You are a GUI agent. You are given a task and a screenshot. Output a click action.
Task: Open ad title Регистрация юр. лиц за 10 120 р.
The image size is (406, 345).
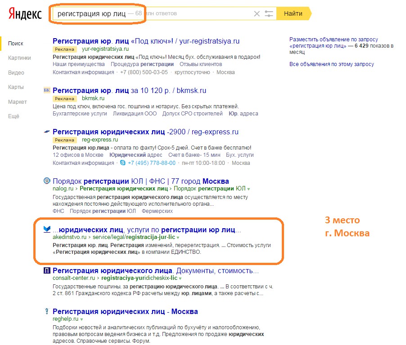[x=130, y=90]
